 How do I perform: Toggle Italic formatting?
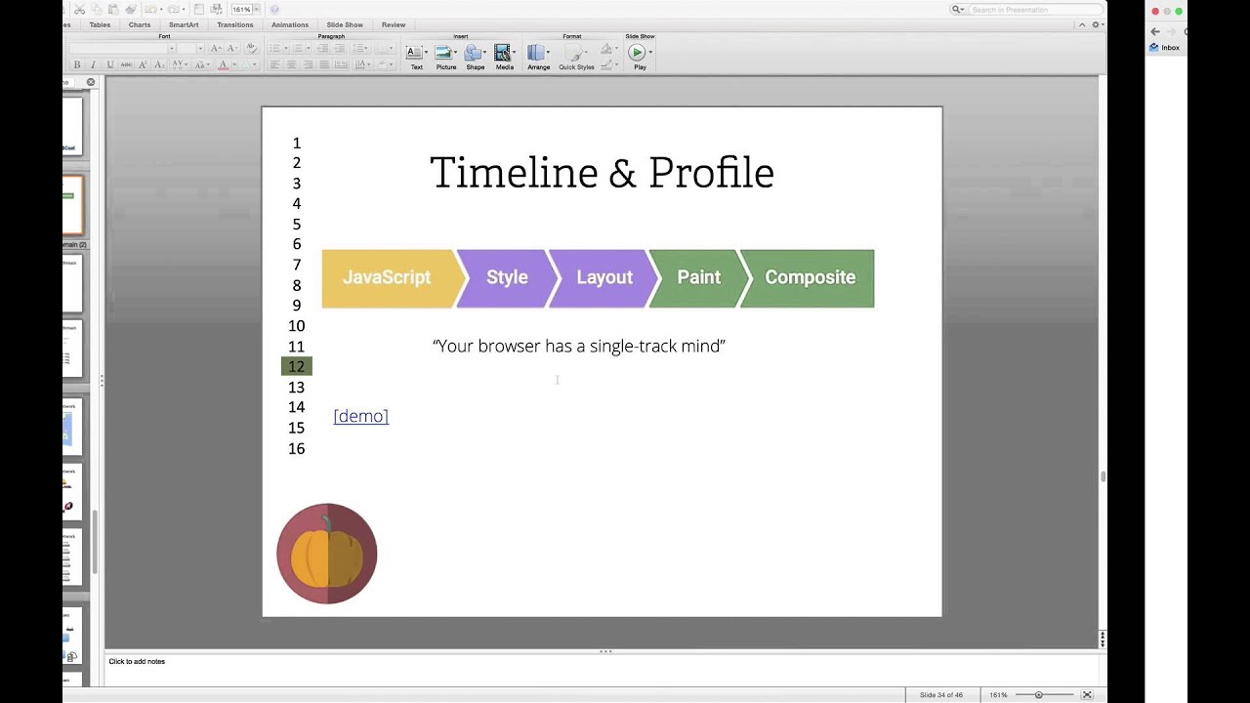(94, 64)
